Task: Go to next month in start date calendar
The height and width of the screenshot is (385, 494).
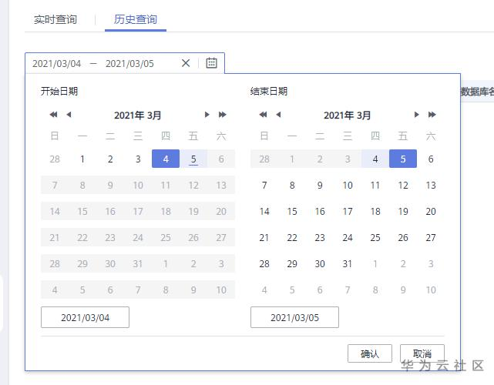Action: pyautogui.click(x=207, y=115)
